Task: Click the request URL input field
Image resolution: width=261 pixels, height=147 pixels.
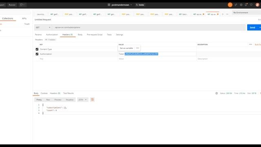Action: pyautogui.click(x=149, y=27)
